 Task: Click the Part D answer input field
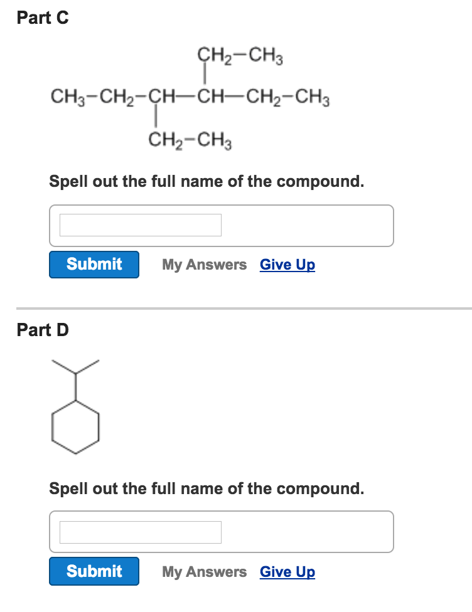coord(139,531)
